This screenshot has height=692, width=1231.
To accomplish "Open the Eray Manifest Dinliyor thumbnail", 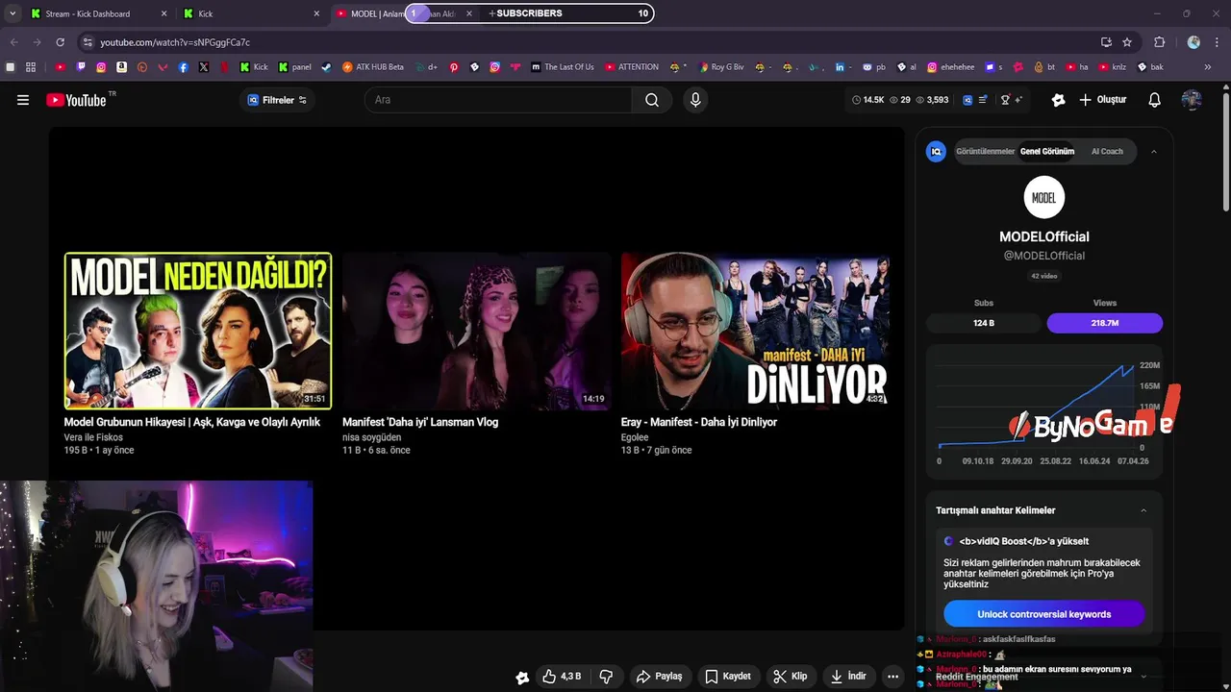I will coord(755,331).
